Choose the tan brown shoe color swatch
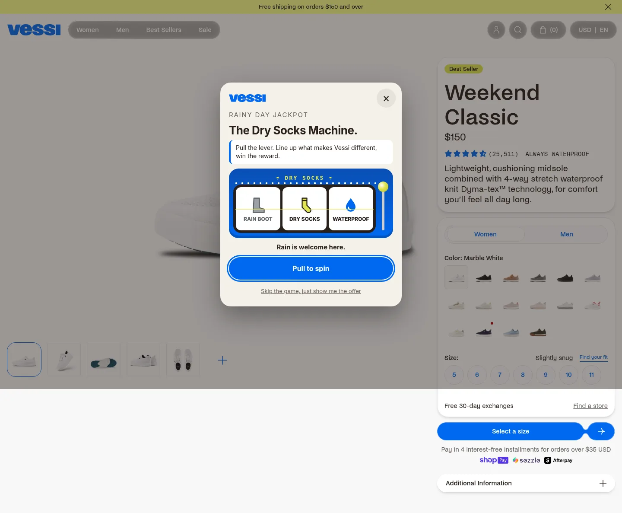 click(x=511, y=277)
